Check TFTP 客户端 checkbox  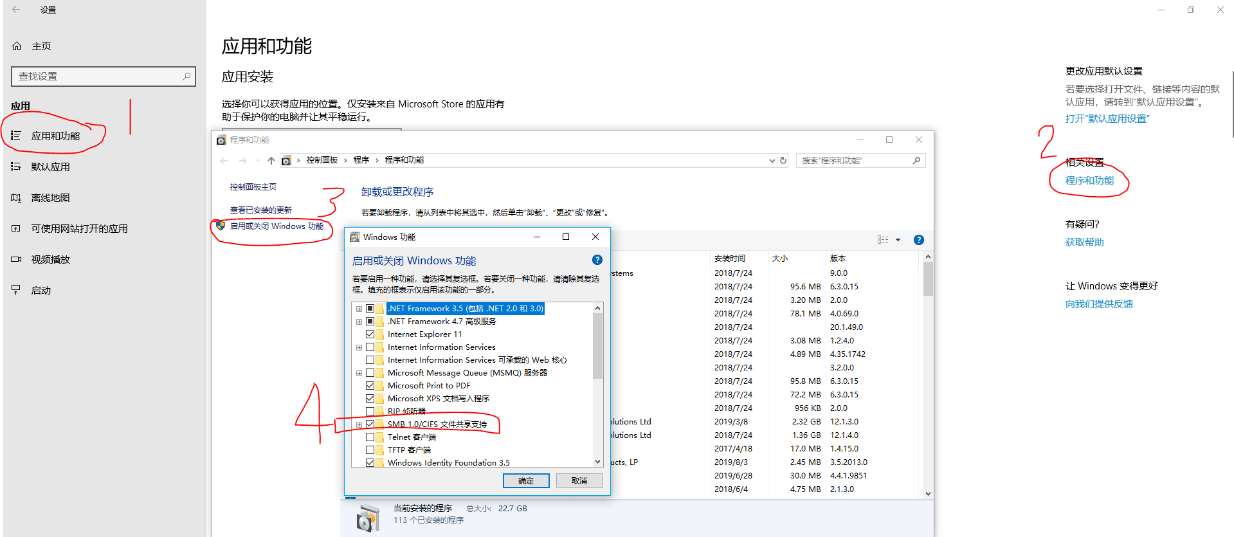tap(370, 450)
